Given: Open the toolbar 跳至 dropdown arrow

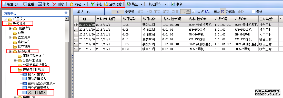Looking at the screenshot, I should coord(142,4).
